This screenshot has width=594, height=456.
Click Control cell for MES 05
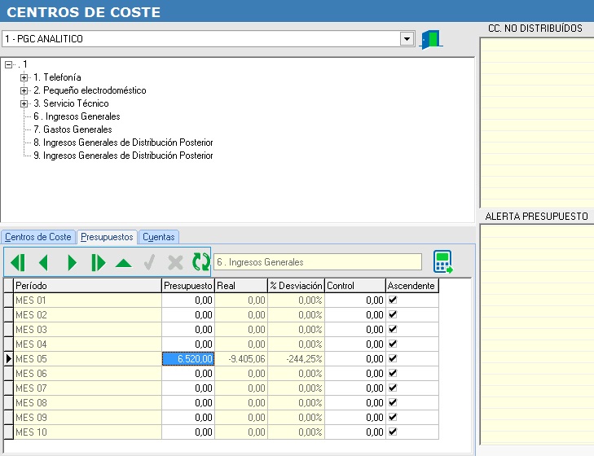tap(355, 358)
